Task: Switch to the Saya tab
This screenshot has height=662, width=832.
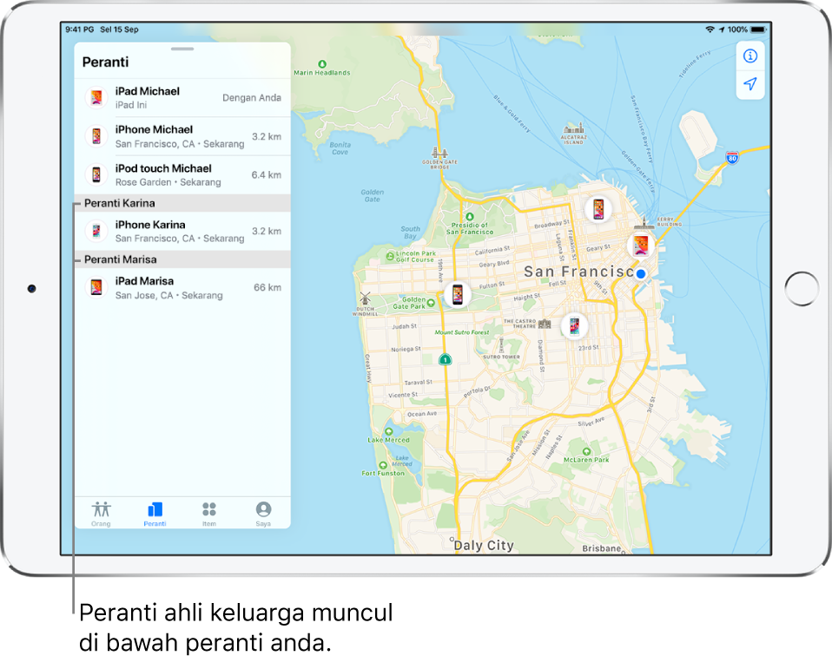Action: (x=263, y=514)
